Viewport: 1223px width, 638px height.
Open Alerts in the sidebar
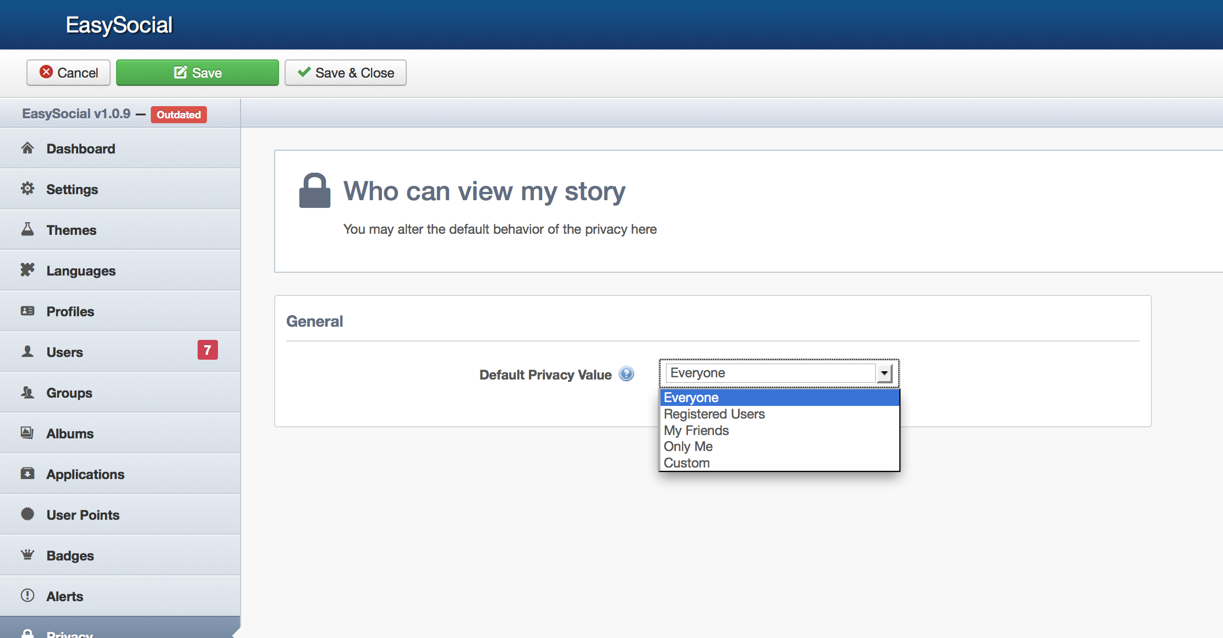point(120,596)
